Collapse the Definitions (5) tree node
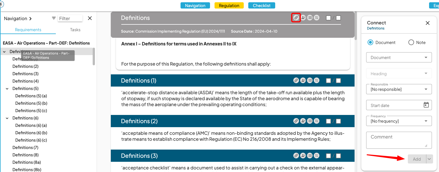439x172 pixels. [7, 89]
